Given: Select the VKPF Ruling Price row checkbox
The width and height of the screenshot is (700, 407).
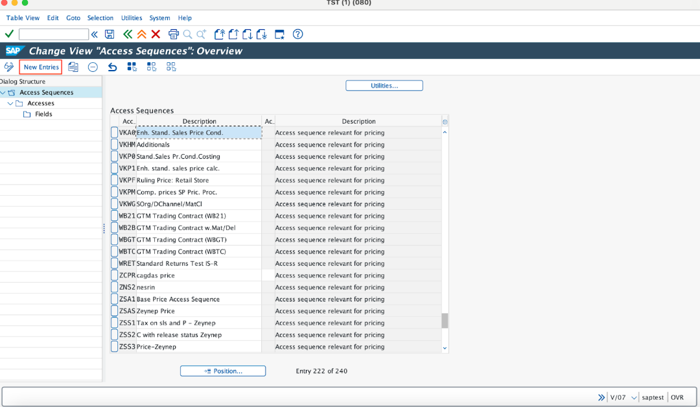Looking at the screenshot, I should pyautogui.click(x=114, y=180).
